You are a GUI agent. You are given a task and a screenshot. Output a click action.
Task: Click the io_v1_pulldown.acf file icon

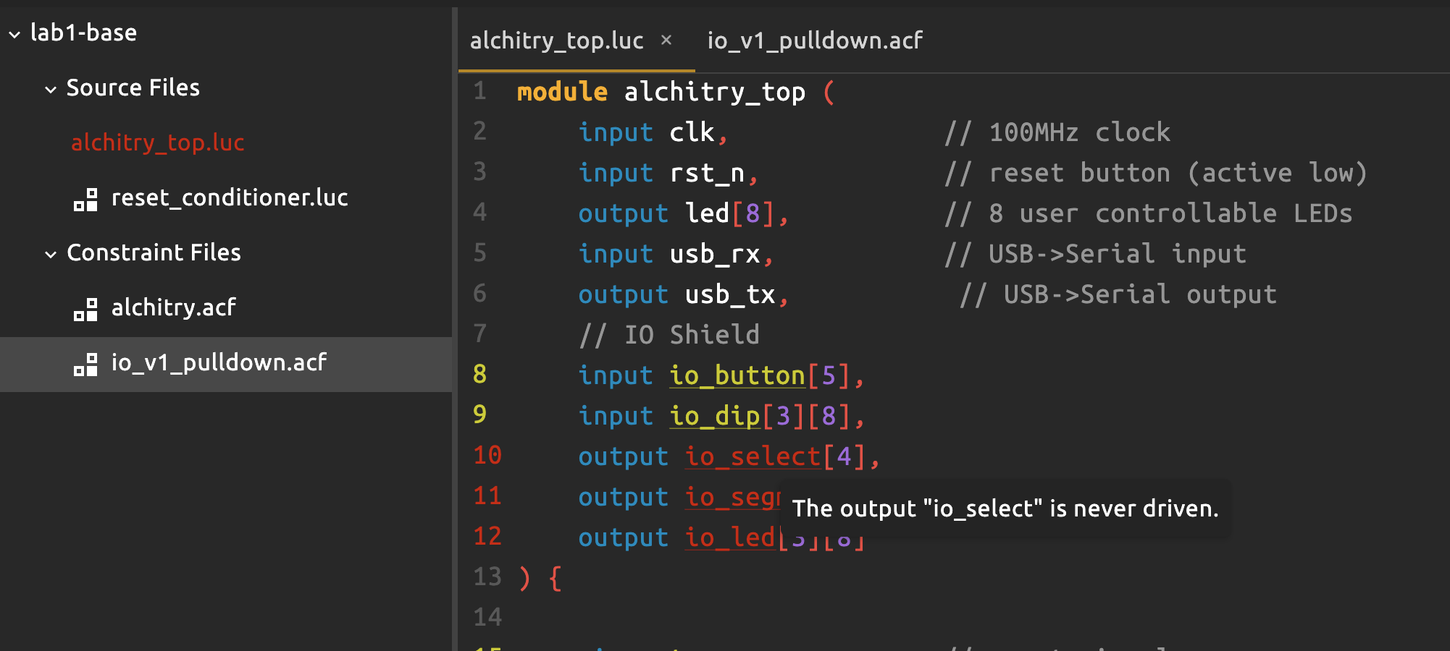tap(85, 364)
